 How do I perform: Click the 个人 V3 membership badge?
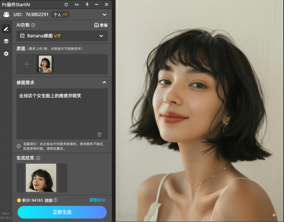click(60, 14)
